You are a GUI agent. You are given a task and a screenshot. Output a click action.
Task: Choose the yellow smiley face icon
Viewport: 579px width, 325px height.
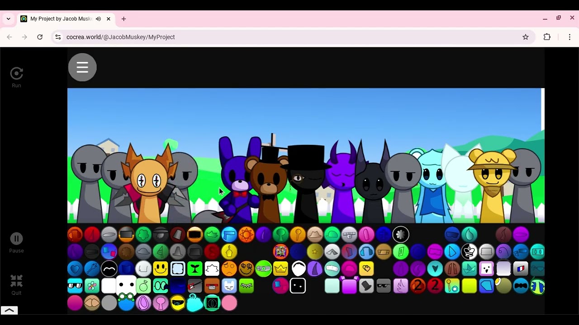[x=161, y=269]
